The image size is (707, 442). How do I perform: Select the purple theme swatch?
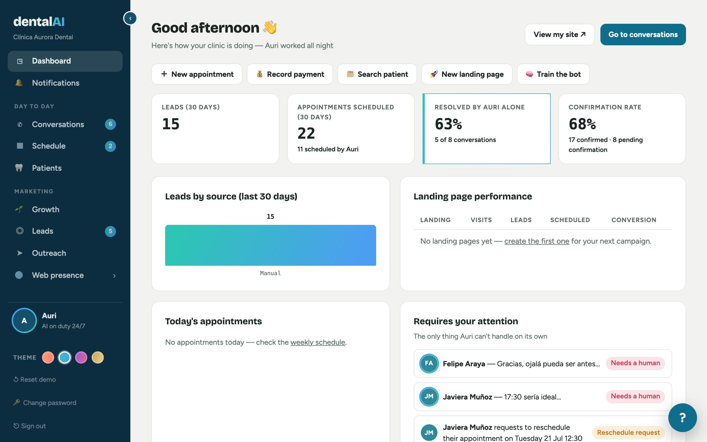click(x=81, y=357)
